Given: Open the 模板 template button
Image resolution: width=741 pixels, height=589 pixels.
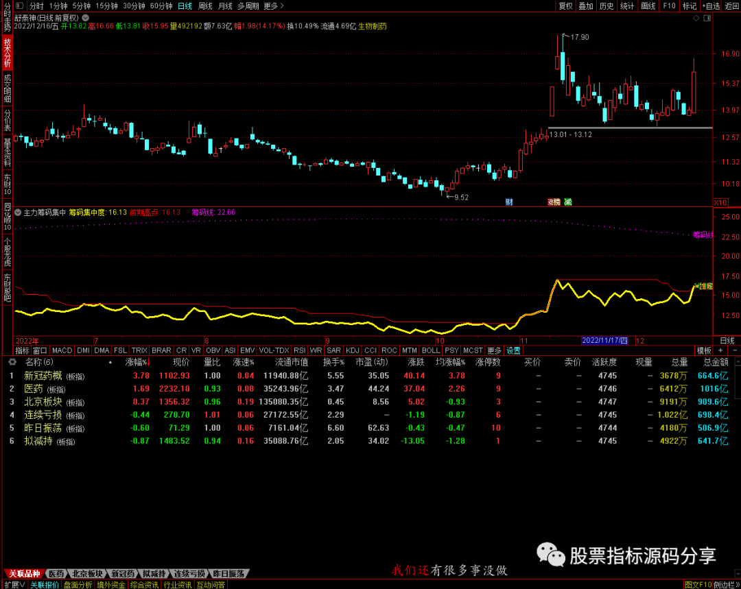Looking at the screenshot, I should [704, 350].
